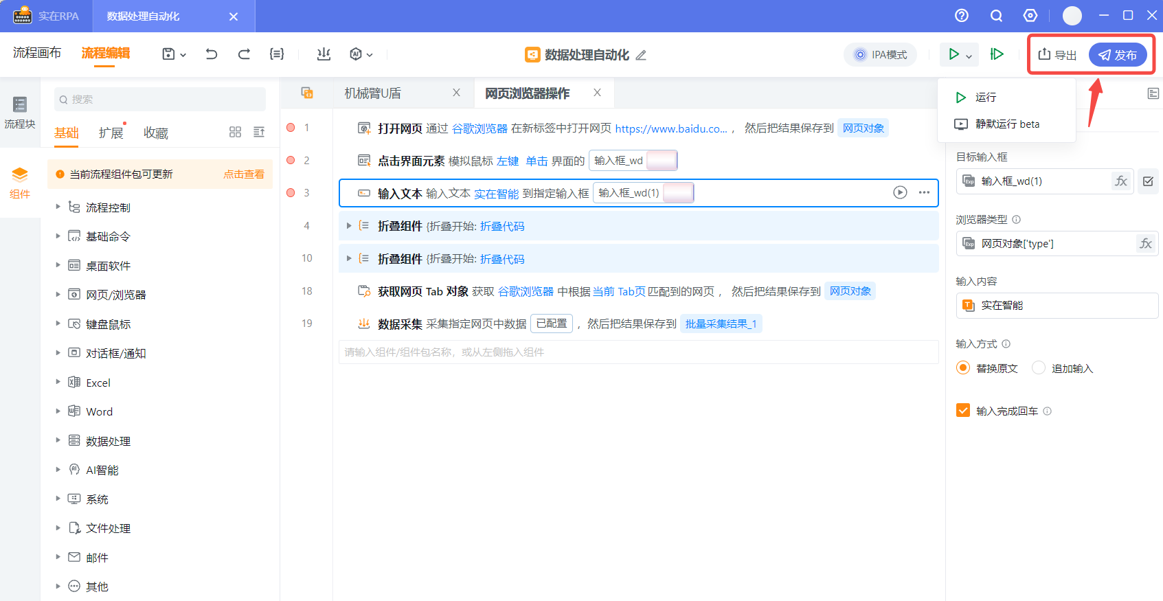The image size is (1163, 601).
Task: Open the help question mark icon
Action: [962, 16]
